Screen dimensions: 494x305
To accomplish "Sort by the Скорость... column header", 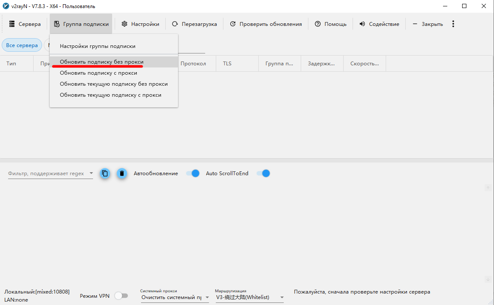I will [365, 64].
